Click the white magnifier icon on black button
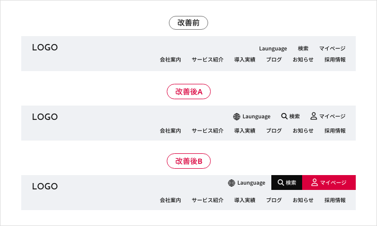Viewport: 377px width, 226px height. (280, 182)
